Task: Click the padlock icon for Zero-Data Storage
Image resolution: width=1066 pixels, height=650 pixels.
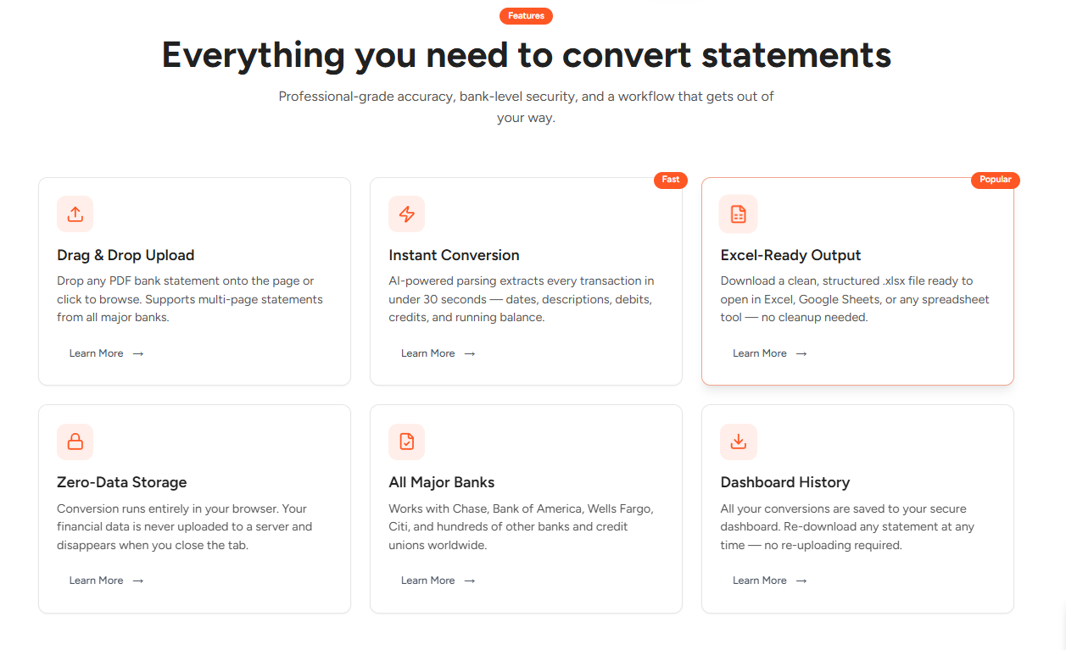Action: [75, 442]
